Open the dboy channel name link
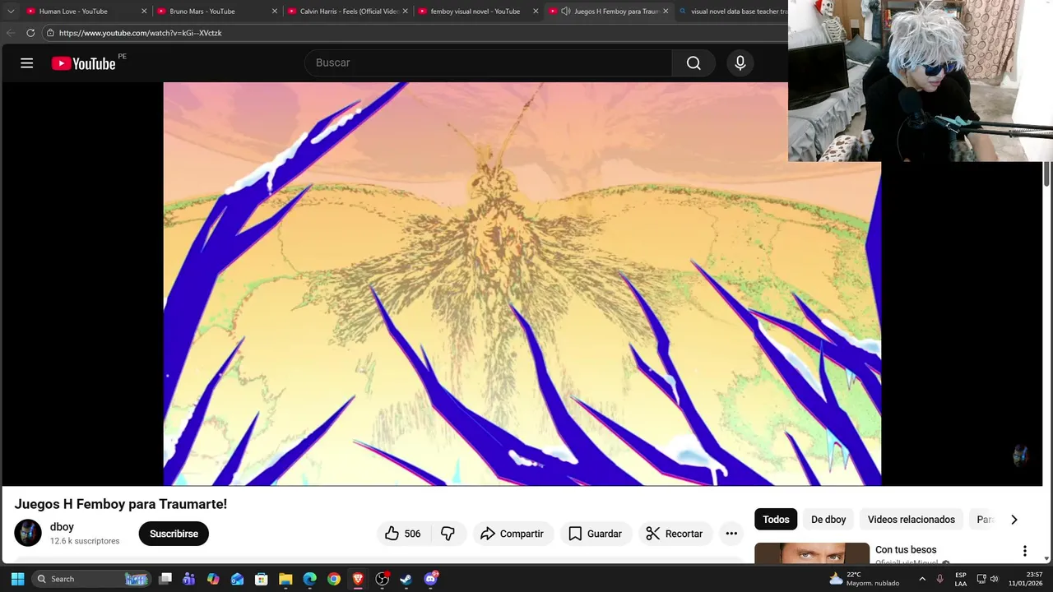 click(x=62, y=527)
